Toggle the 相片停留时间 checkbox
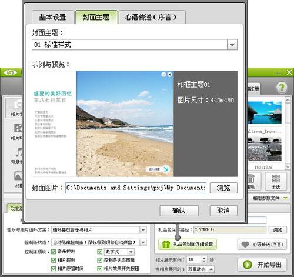This screenshot has height=277, width=294. (x=54, y=269)
